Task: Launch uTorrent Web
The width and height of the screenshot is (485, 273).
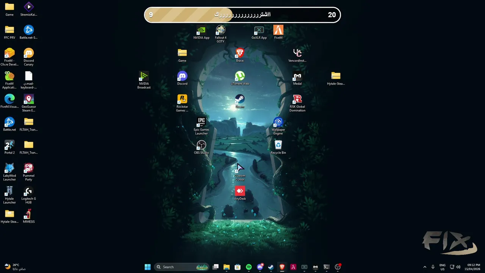Action: point(240,78)
